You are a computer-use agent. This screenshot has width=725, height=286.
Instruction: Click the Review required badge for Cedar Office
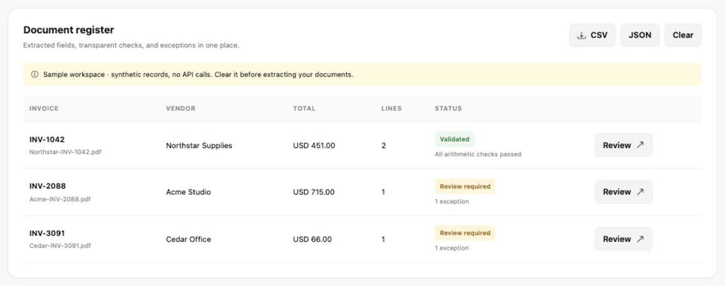465,233
